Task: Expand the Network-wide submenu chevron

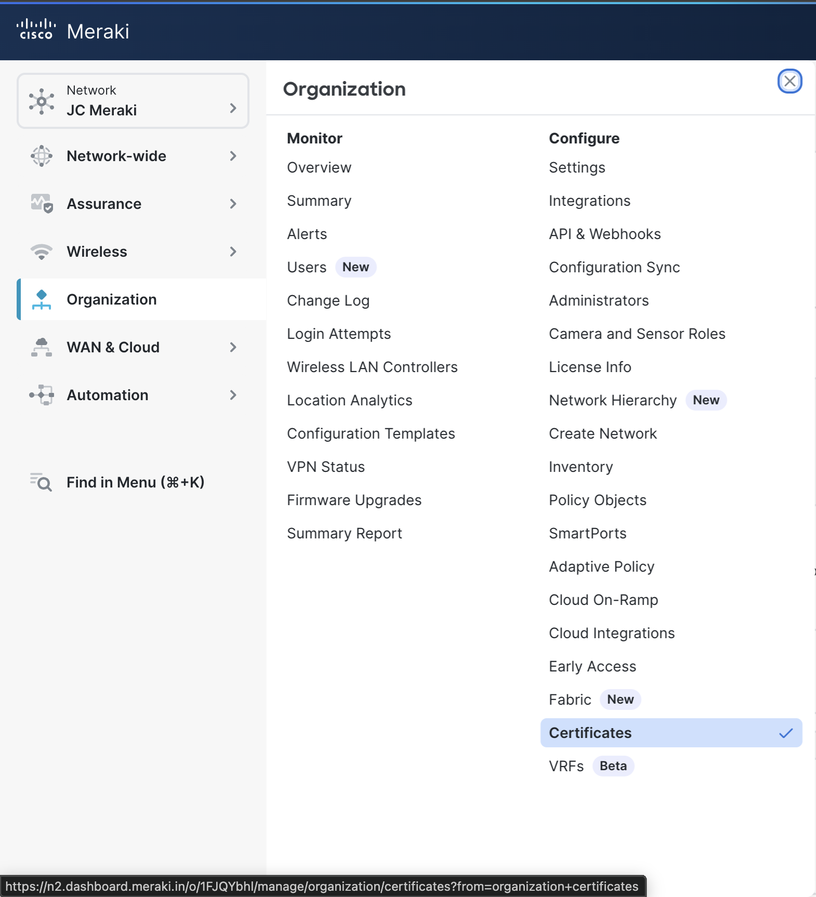Action: coord(233,156)
